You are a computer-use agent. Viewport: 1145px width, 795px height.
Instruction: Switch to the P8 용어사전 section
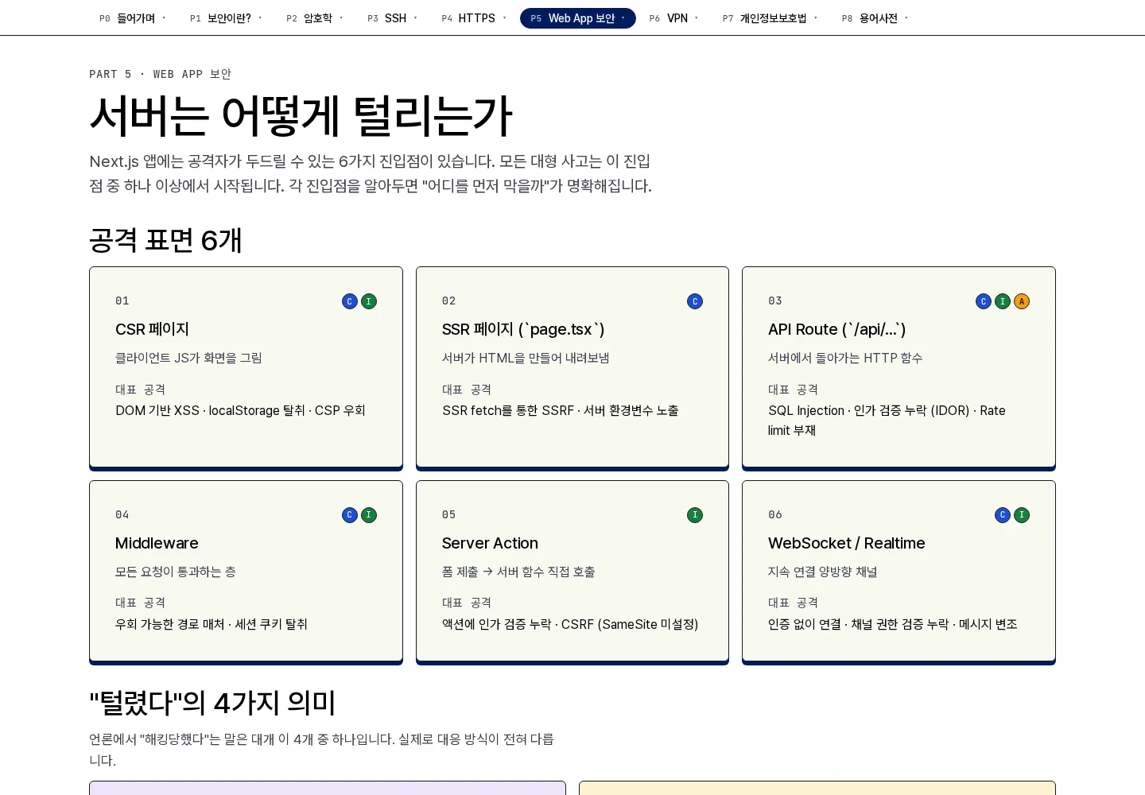[875, 18]
